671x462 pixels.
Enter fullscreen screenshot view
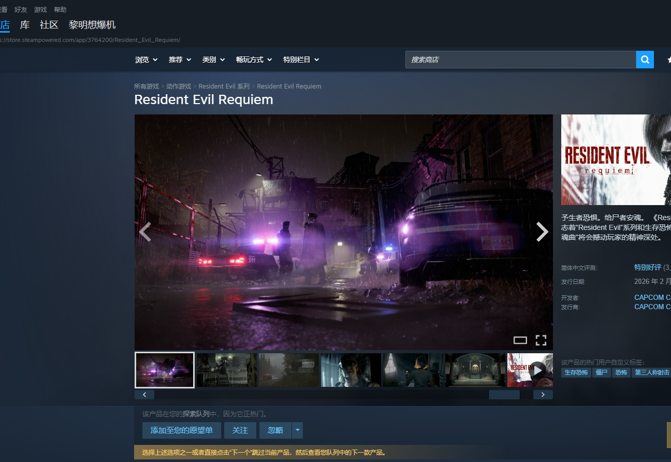(x=541, y=340)
